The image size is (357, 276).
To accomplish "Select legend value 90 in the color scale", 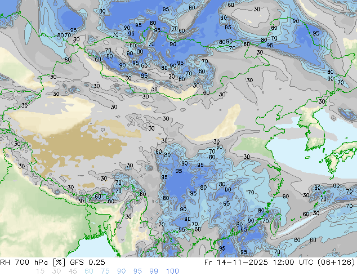I will click(x=121, y=271).
